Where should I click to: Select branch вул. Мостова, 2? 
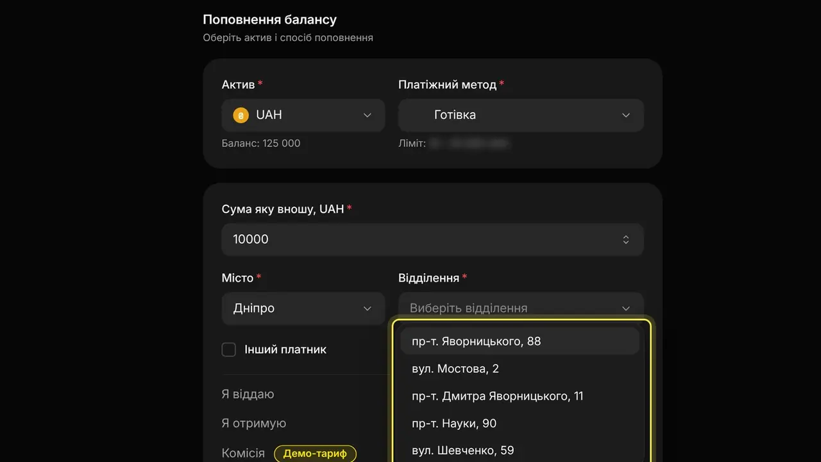point(520,369)
